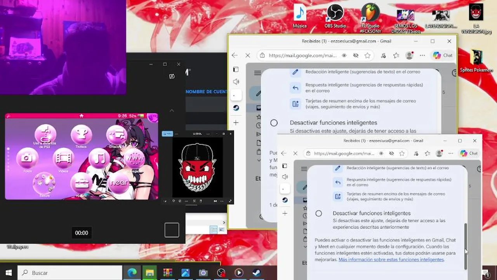Viewport: 497px width, 280px height.
Task: Switch to details view icon in Explorer window
Action: coord(214,230)
